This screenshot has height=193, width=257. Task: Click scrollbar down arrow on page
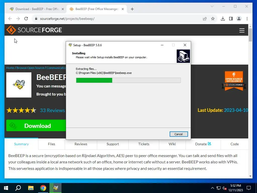click(x=250, y=176)
